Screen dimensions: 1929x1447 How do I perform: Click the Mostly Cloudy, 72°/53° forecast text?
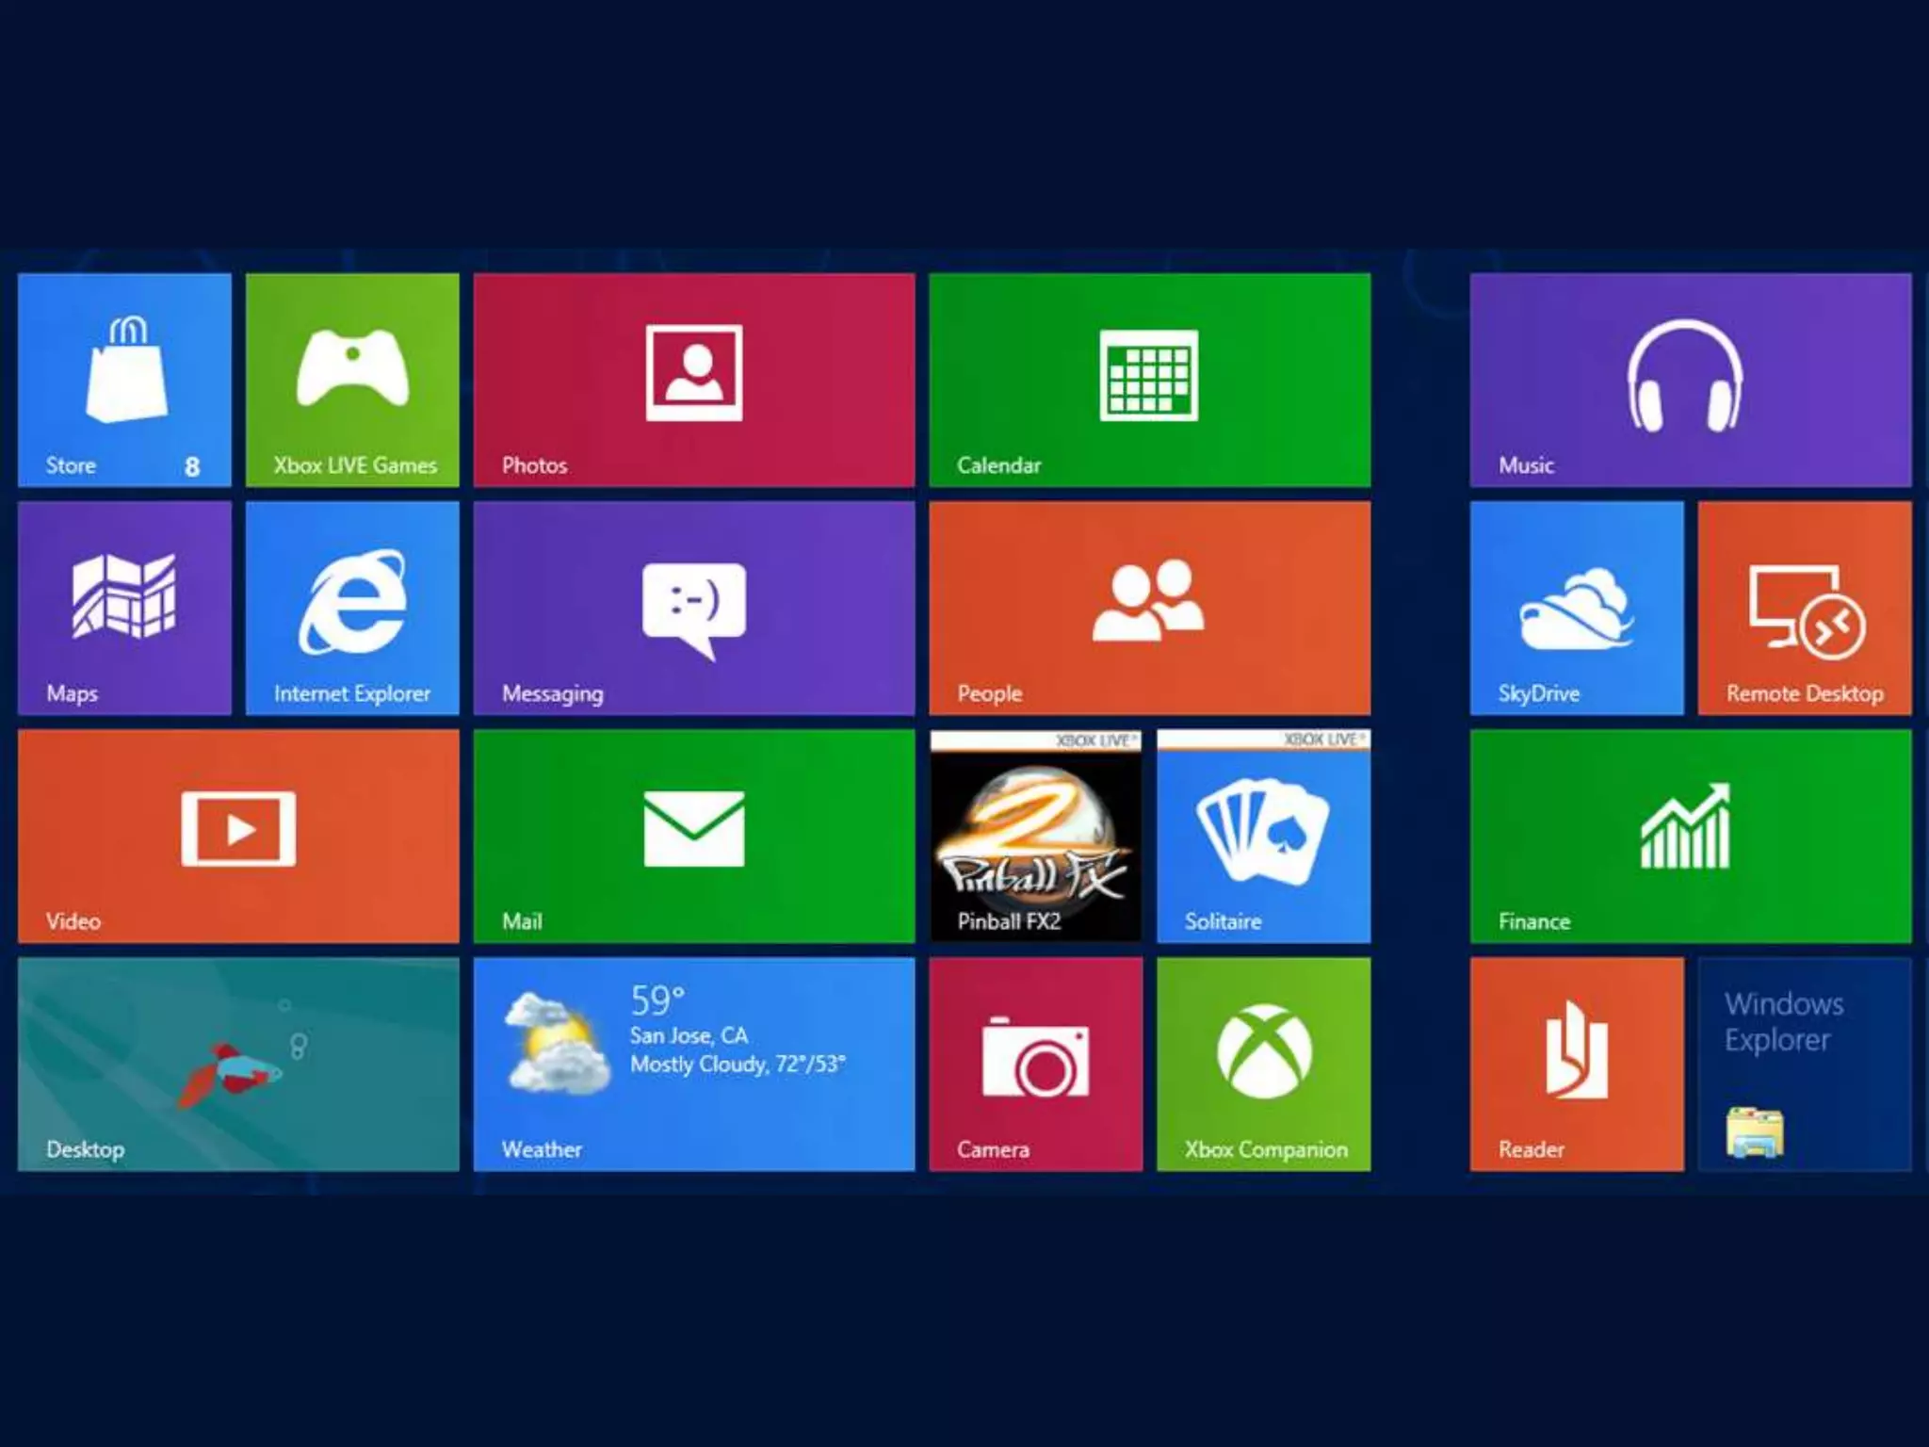tap(738, 1065)
